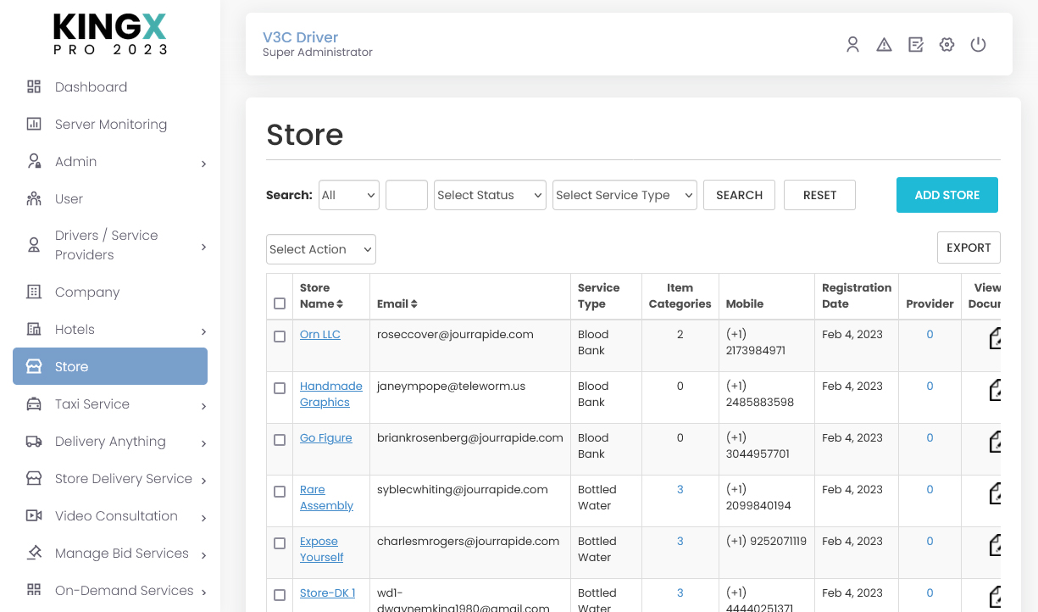
Task: Expand the Store Delivery Service chevron
Action: [203, 481]
